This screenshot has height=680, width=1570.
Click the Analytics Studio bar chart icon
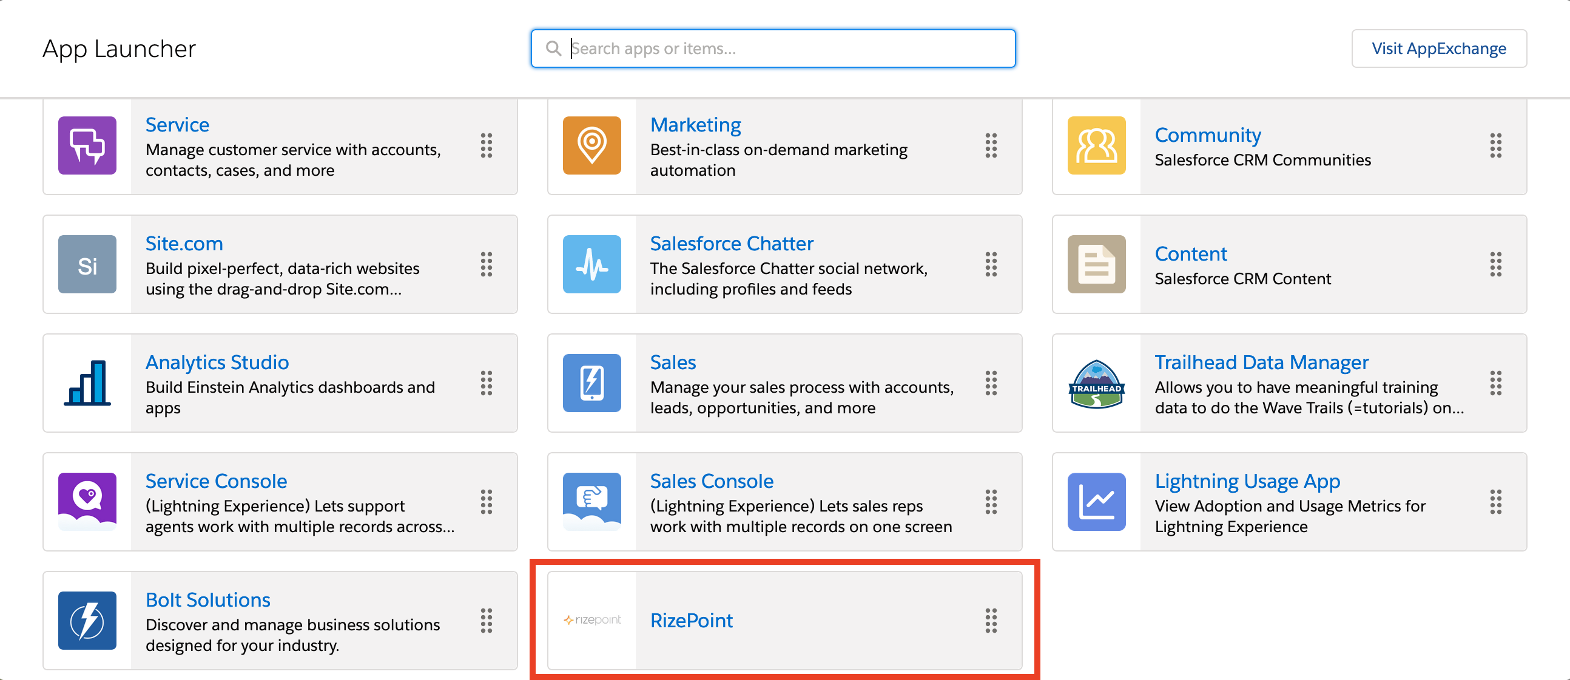tap(87, 383)
